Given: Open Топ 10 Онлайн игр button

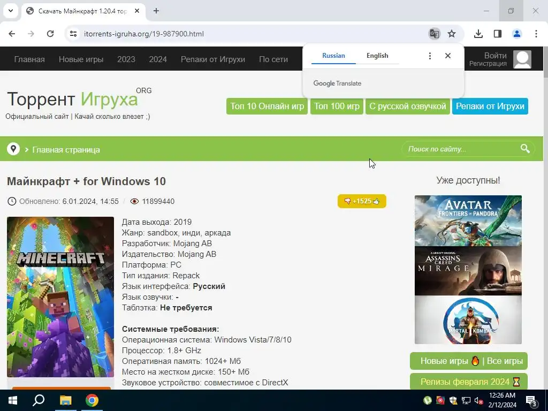Looking at the screenshot, I should coord(267,106).
